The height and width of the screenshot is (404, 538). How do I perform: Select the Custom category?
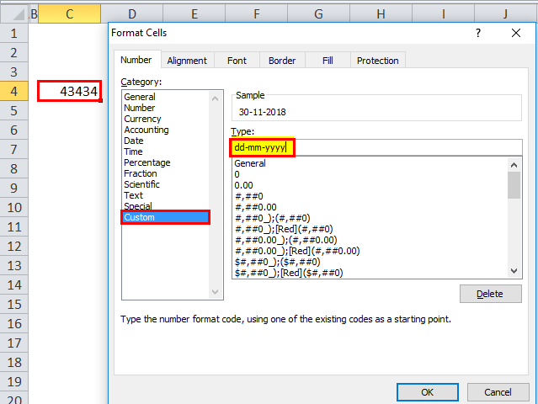[x=165, y=217]
